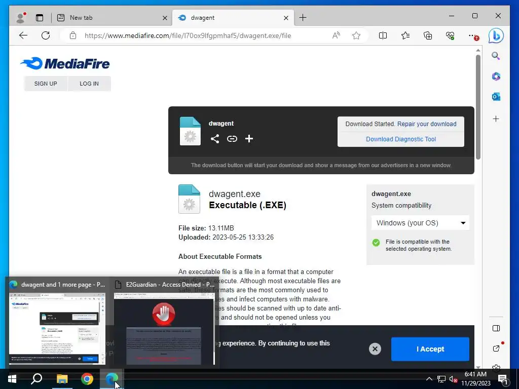Click the MediaFire URL address bar
519x389 pixels.
point(188,36)
